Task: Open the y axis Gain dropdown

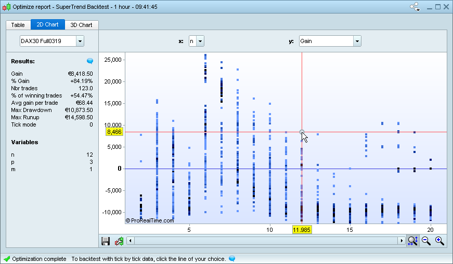Action: (357, 41)
